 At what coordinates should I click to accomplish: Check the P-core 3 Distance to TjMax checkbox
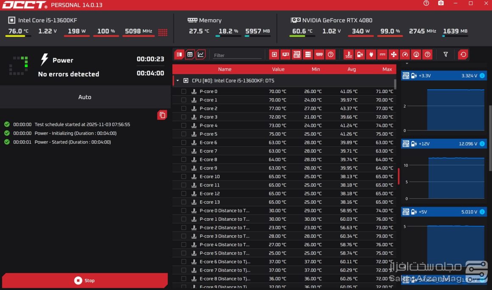[x=184, y=236]
